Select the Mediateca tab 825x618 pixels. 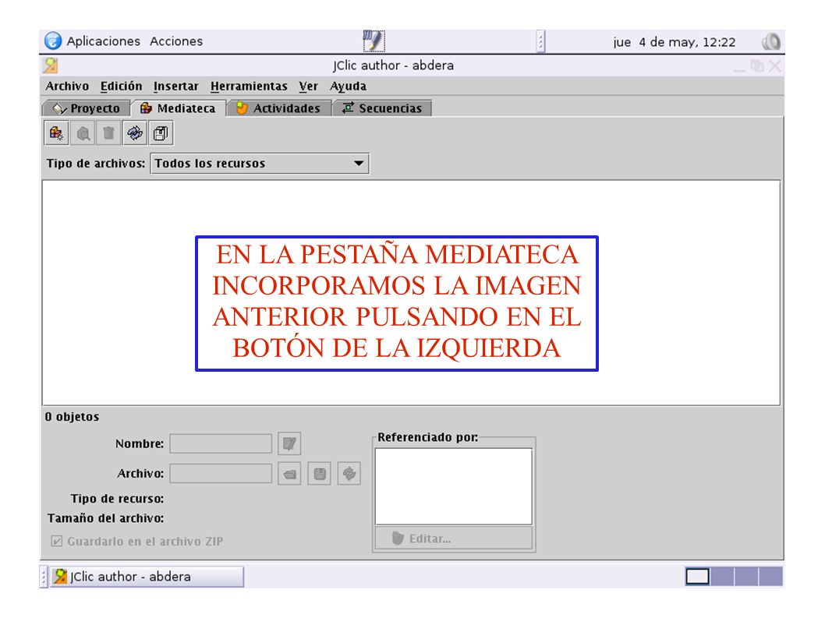click(x=179, y=108)
